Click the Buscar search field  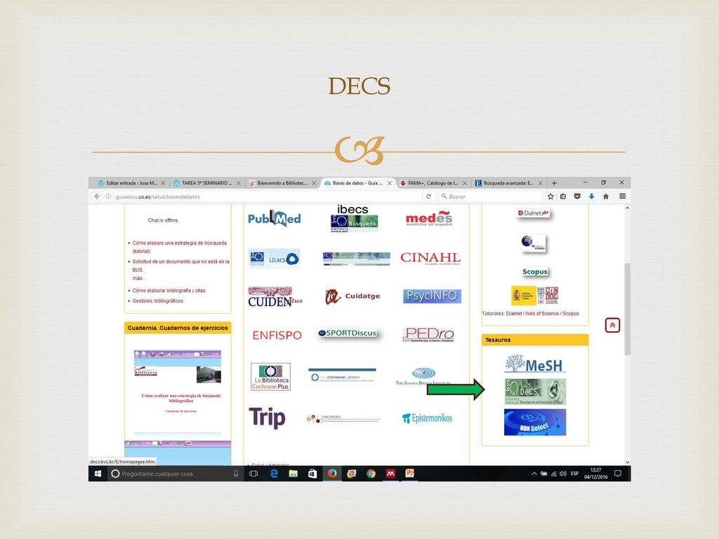click(x=489, y=197)
